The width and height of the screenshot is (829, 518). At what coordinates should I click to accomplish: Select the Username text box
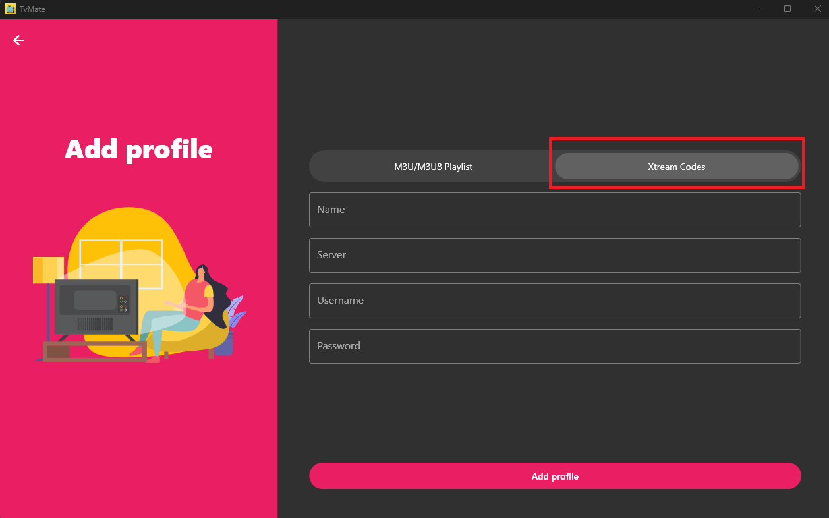pyautogui.click(x=554, y=301)
